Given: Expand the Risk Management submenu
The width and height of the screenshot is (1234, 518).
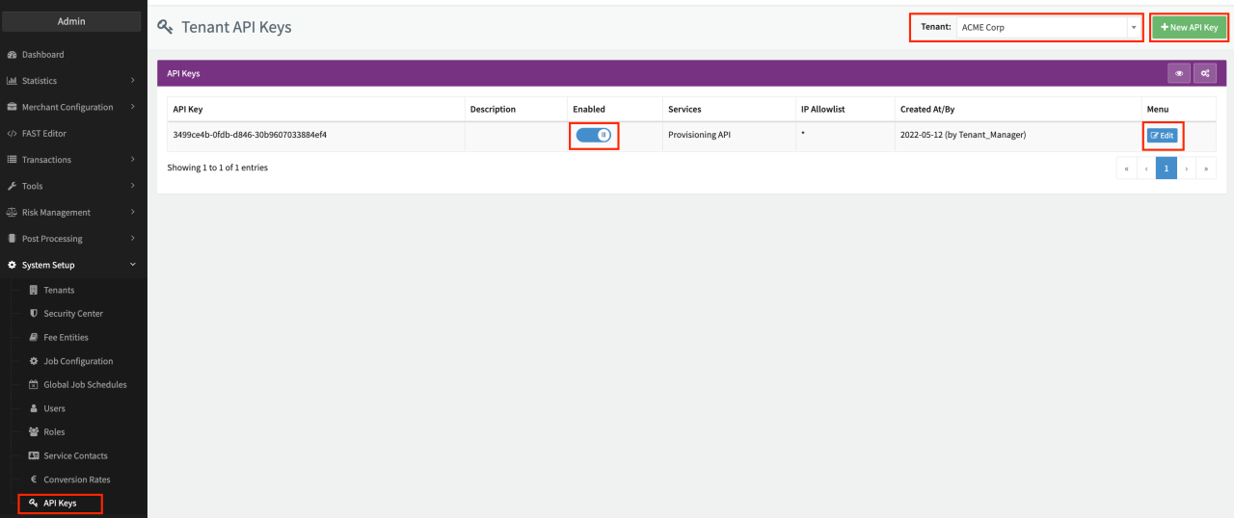Looking at the screenshot, I should pyautogui.click(x=72, y=213).
